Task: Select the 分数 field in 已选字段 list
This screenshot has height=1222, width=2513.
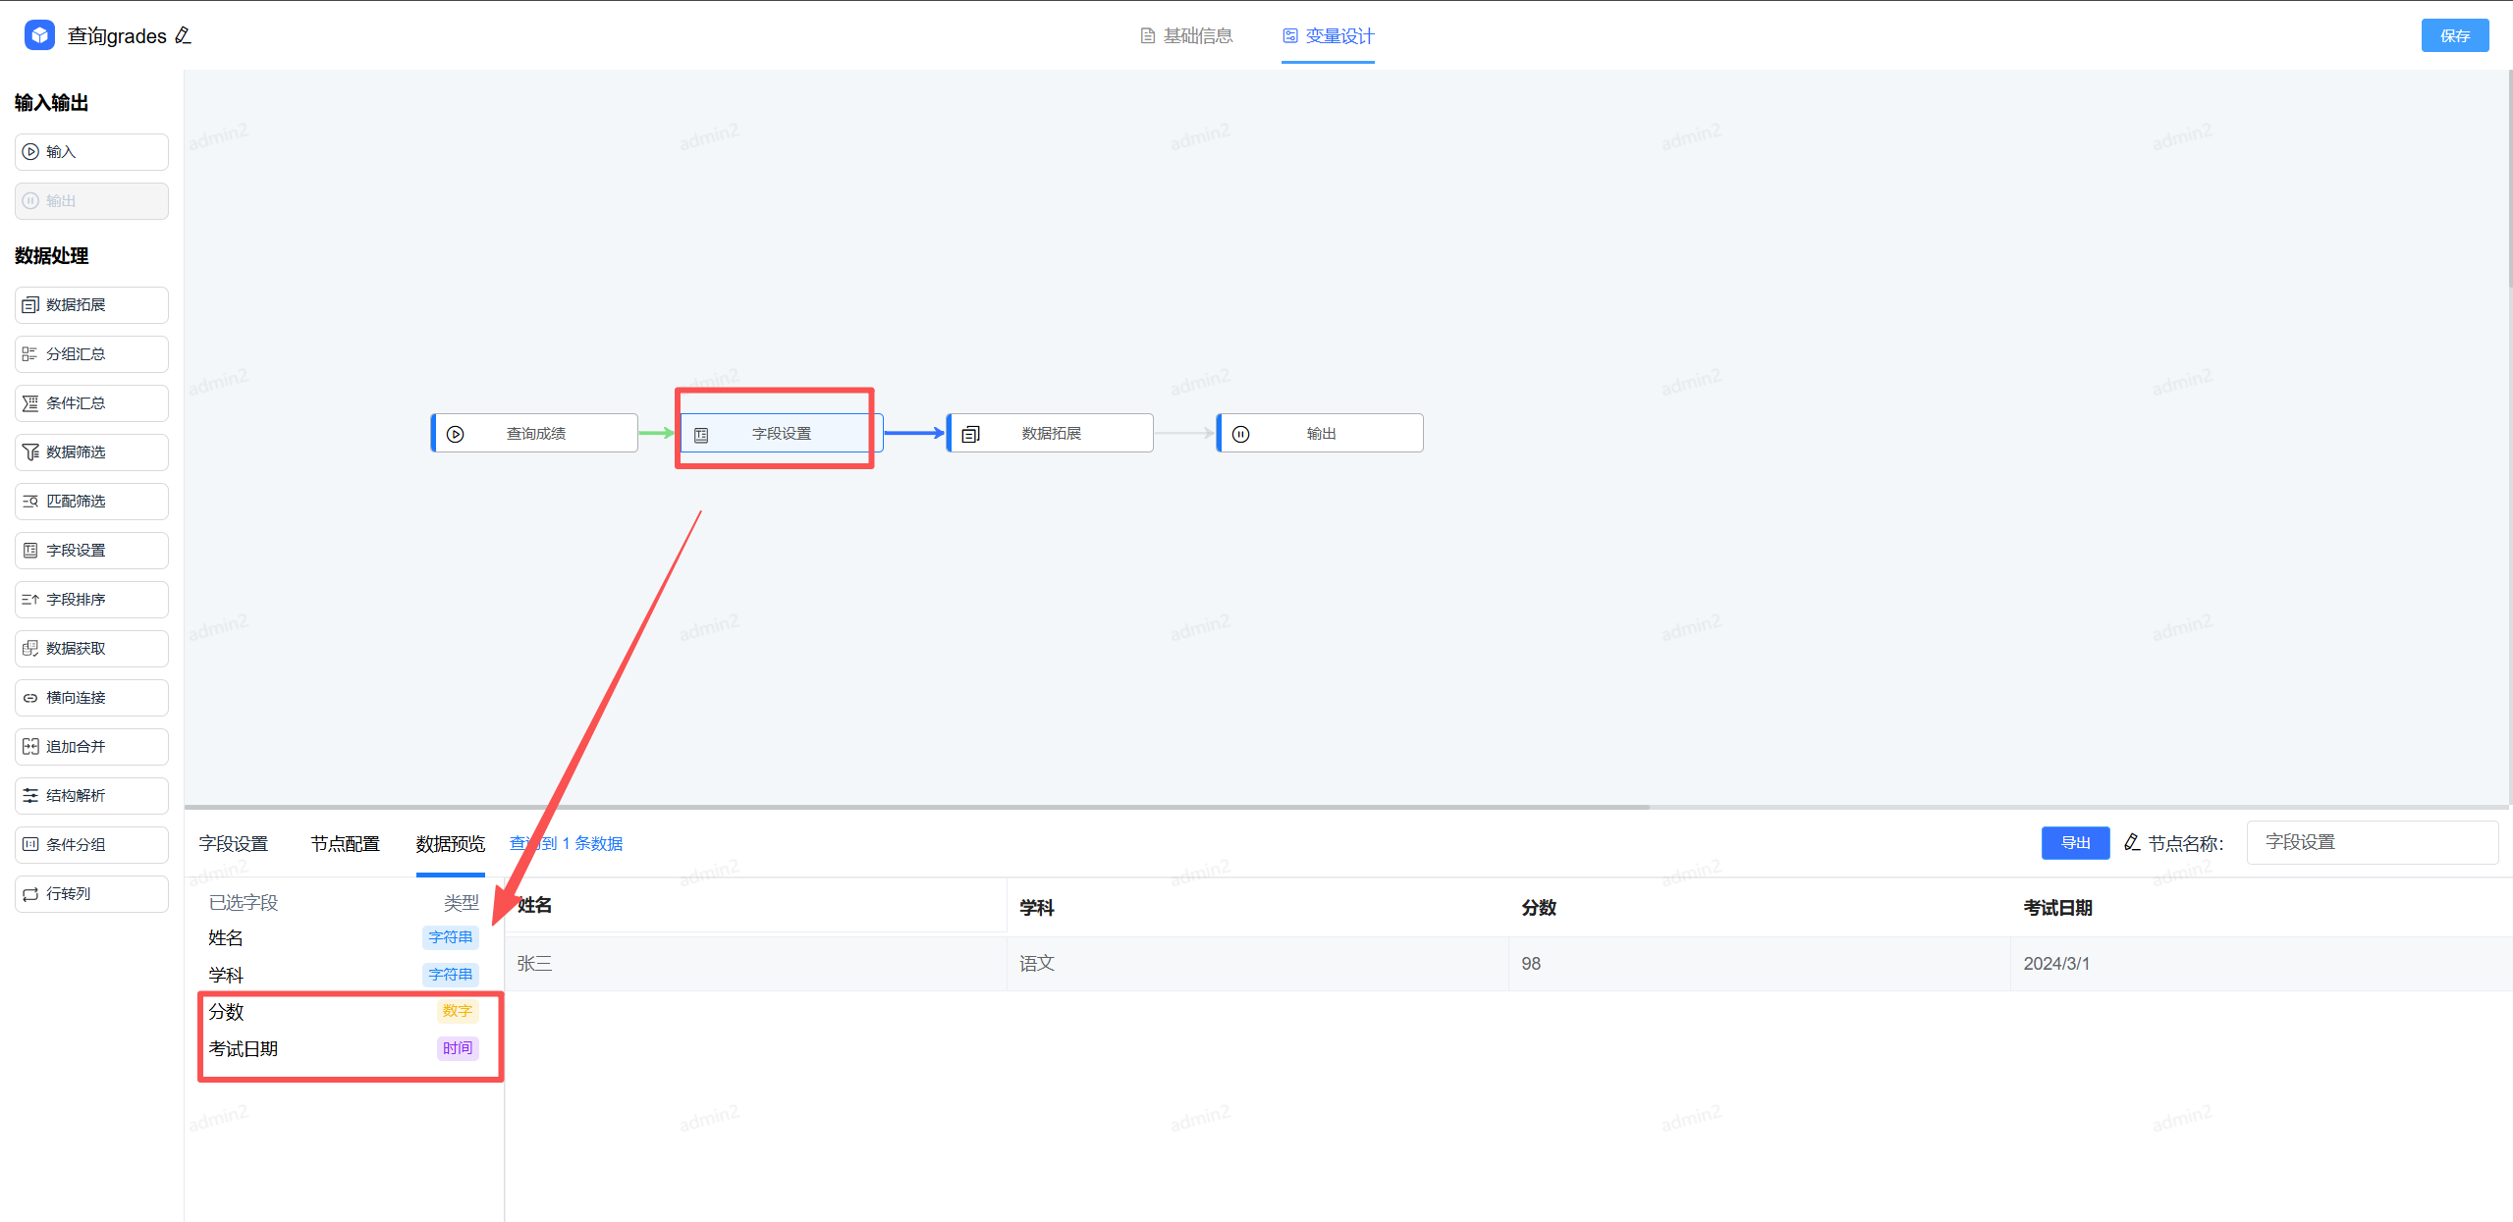Action: [227, 1011]
